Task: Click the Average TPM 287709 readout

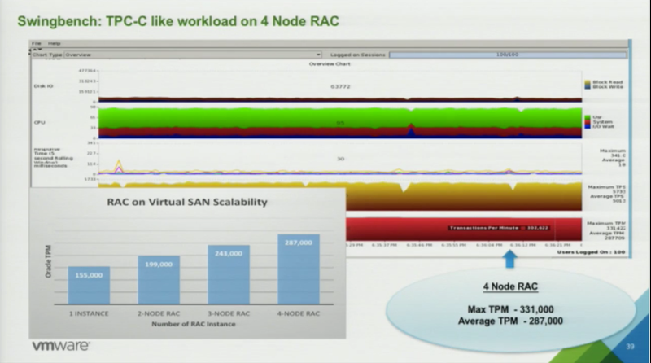Action: 607,235
